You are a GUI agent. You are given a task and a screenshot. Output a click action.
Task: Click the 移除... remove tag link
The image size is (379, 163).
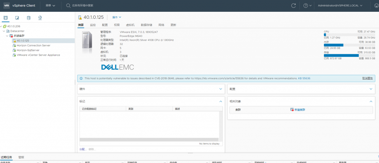pos(92,149)
